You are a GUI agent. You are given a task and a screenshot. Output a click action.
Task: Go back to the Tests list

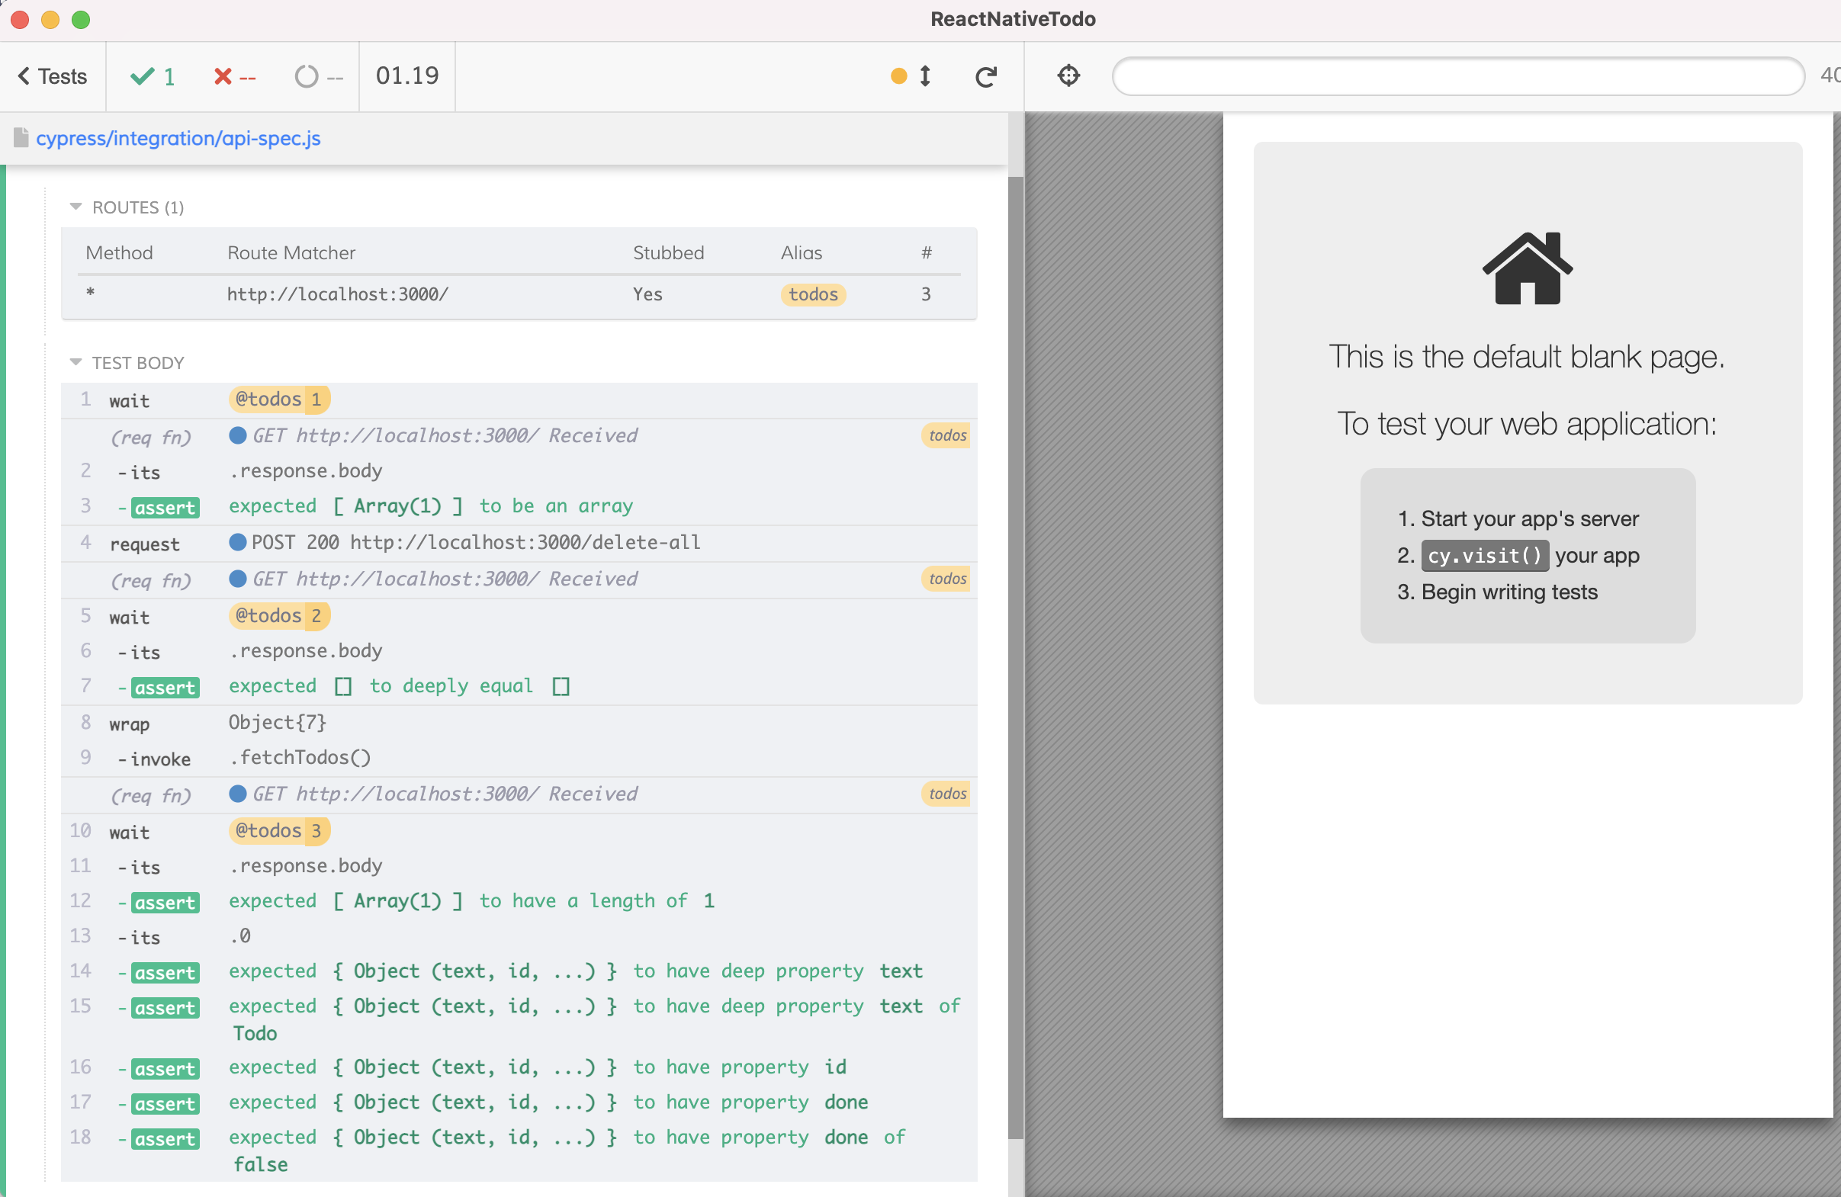pos(53,75)
